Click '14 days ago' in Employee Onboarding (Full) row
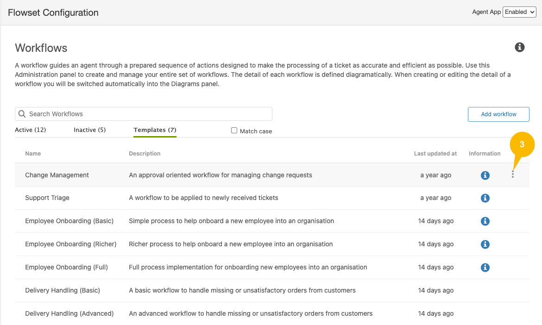This screenshot has height=325, width=542. point(436,267)
